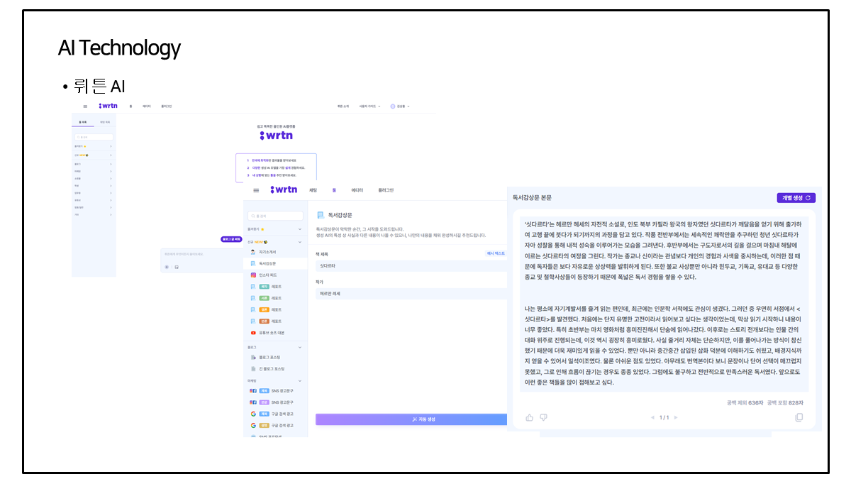Select the 툴 목록 tab in the back window

point(83,123)
